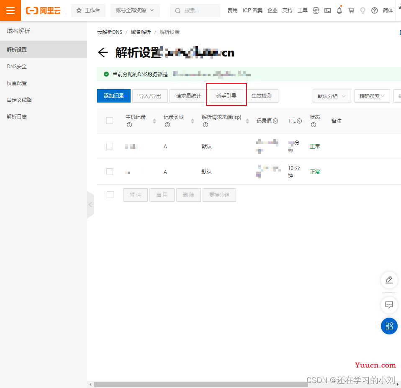The height and width of the screenshot is (388, 401).
Task: Click the horizontal scrollbar thumb
Action: pyautogui.click(x=201, y=384)
